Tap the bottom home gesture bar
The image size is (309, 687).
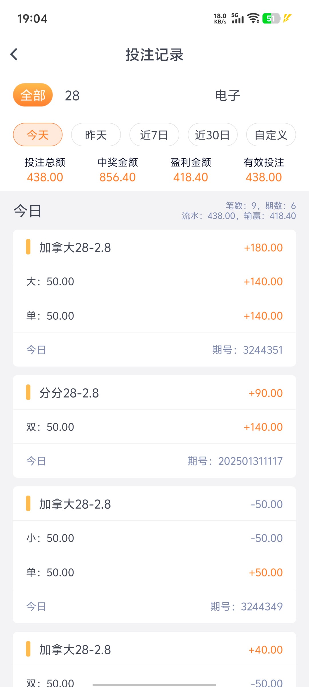pyautogui.click(x=154, y=682)
